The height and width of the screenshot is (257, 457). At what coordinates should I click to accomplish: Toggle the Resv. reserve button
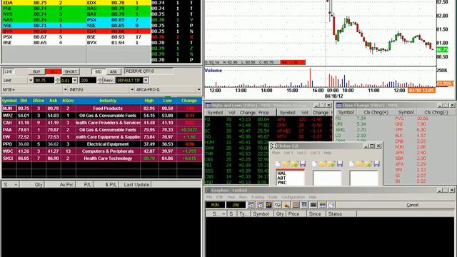pos(109,81)
